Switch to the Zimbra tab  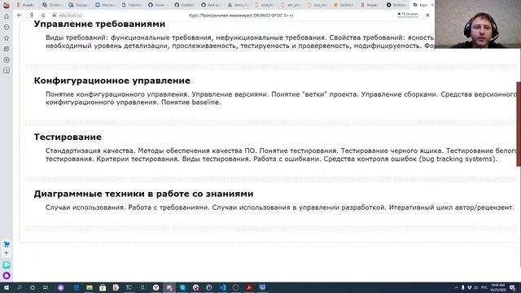click(52, 5)
